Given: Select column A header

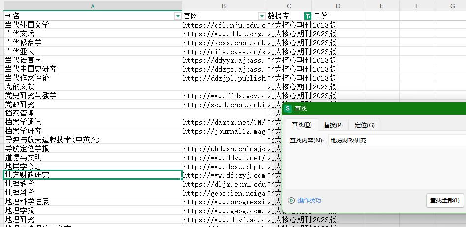Looking at the screenshot, I should coord(93,6).
